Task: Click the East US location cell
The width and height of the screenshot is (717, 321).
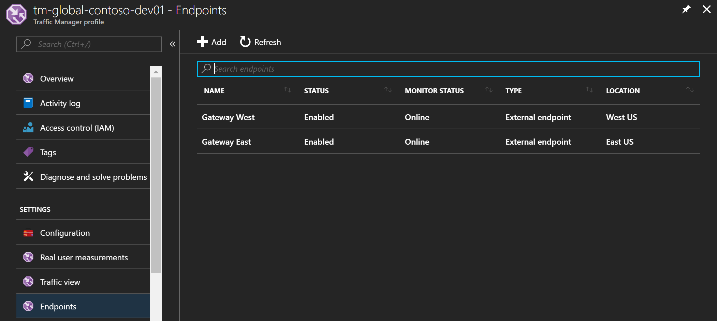Action: coord(620,142)
